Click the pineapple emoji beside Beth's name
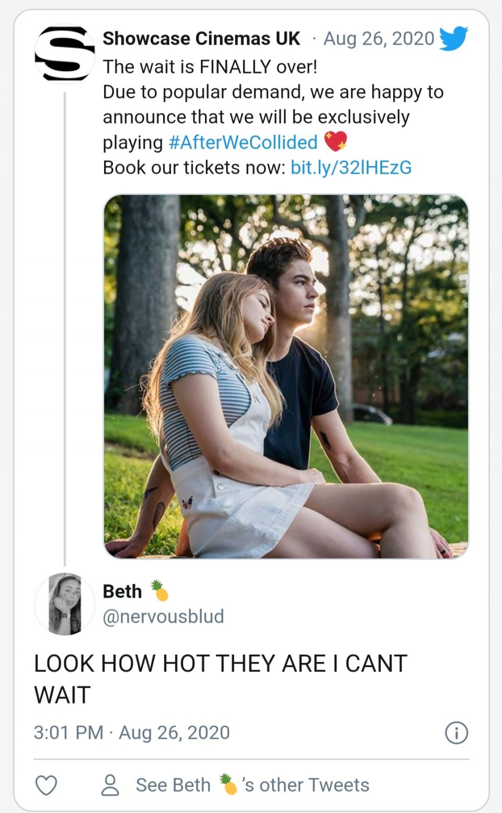Image resolution: width=502 pixels, height=813 pixels. coord(159,591)
